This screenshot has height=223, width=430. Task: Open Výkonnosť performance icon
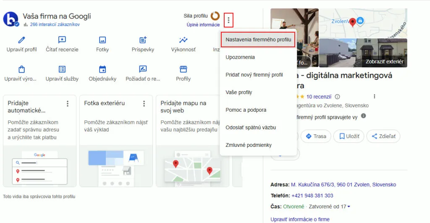[x=183, y=40]
